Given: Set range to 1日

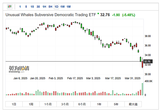Looking at the screenshot, I should (x=14, y=104).
